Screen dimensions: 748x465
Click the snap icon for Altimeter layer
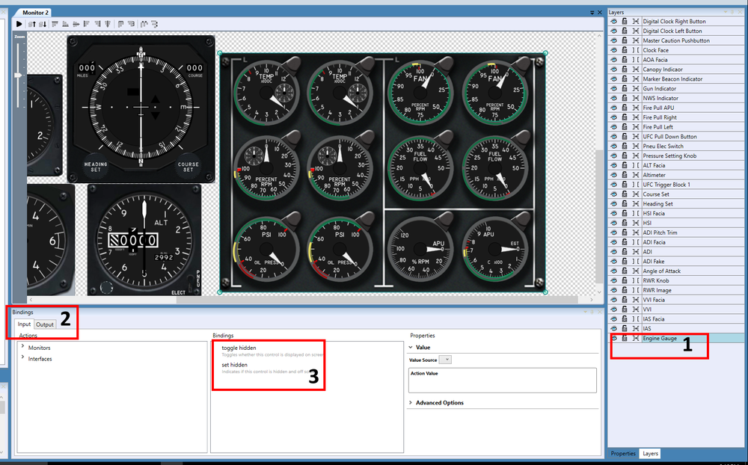[x=635, y=175]
